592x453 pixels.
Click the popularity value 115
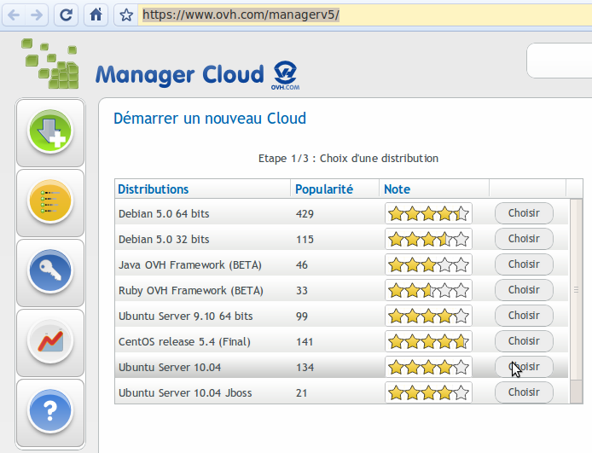pos(305,240)
